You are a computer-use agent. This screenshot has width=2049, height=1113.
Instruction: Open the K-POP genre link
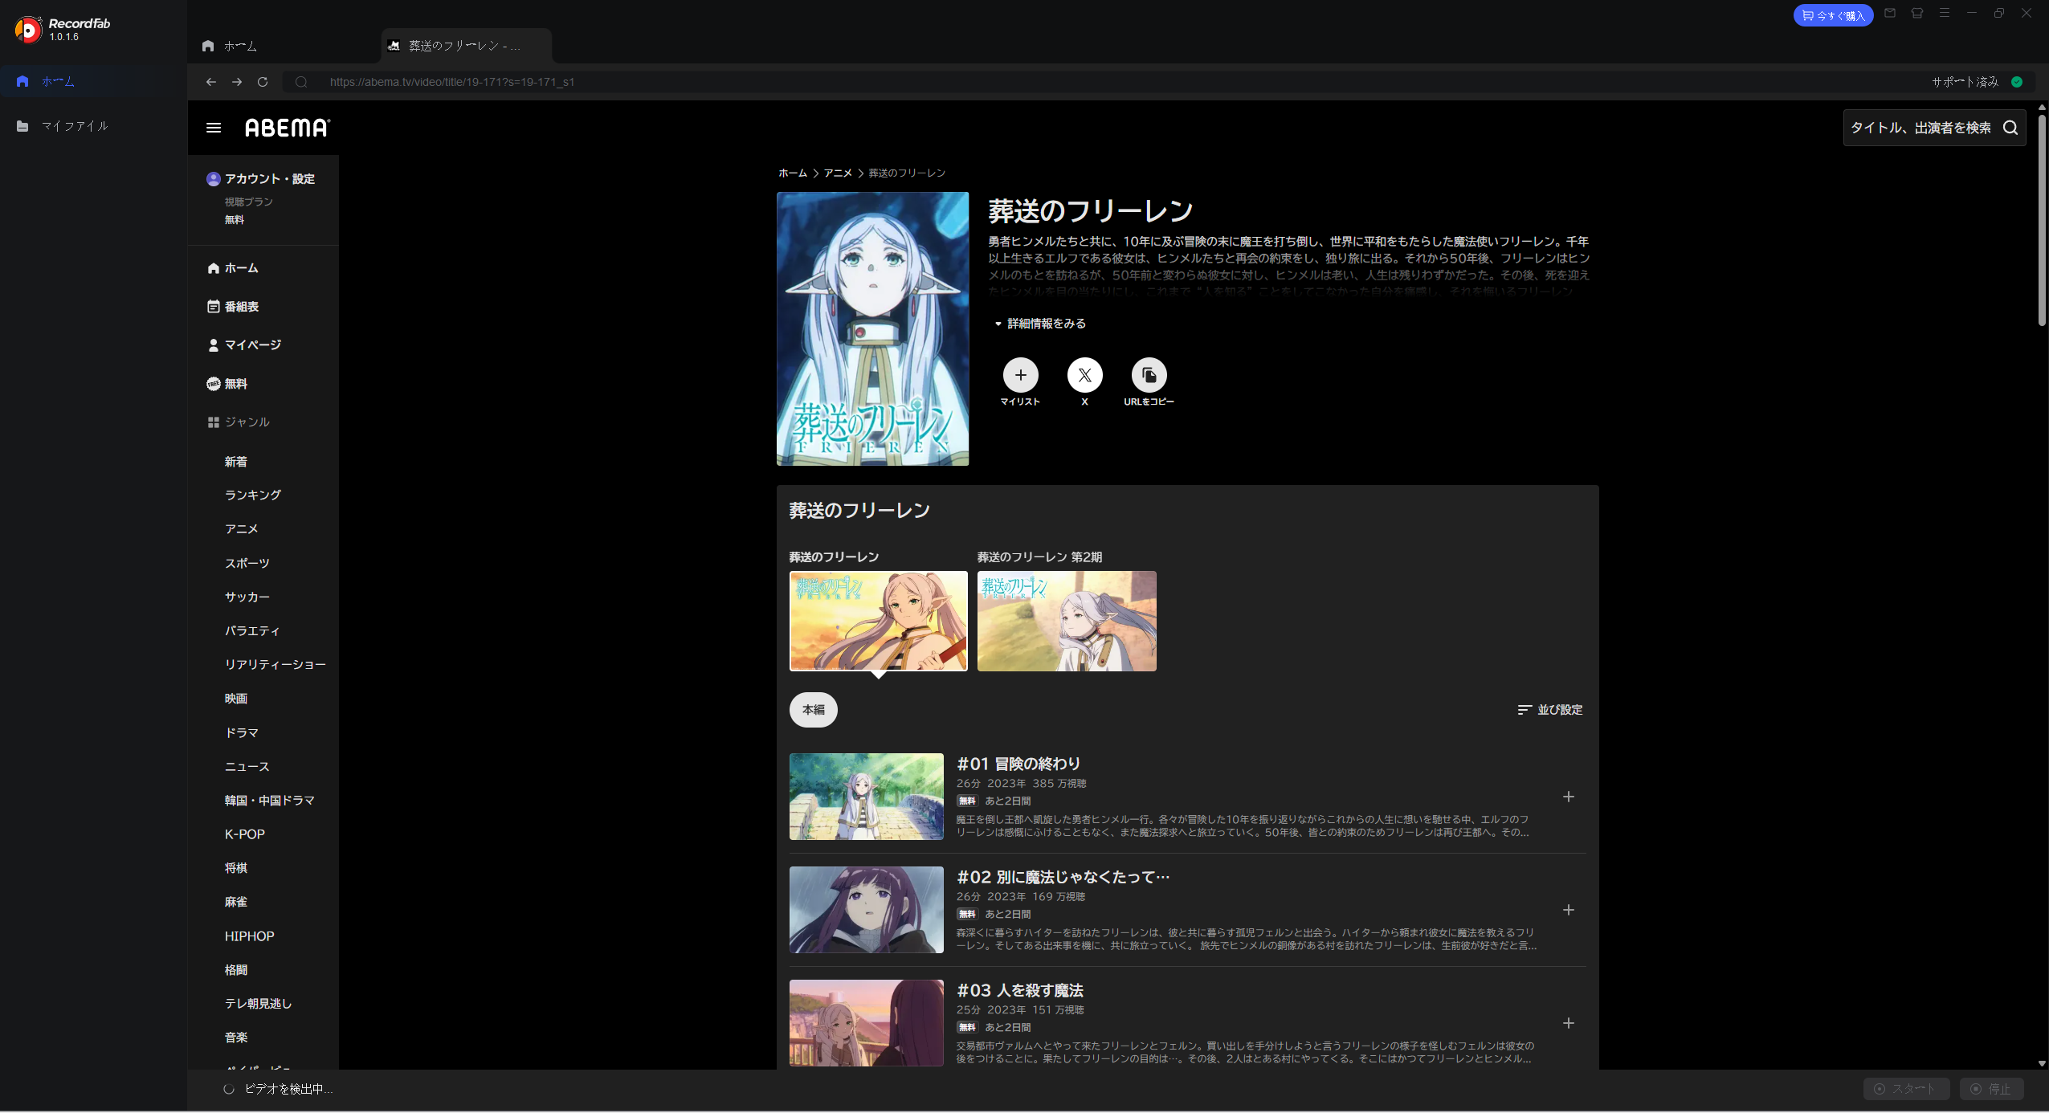click(245, 834)
